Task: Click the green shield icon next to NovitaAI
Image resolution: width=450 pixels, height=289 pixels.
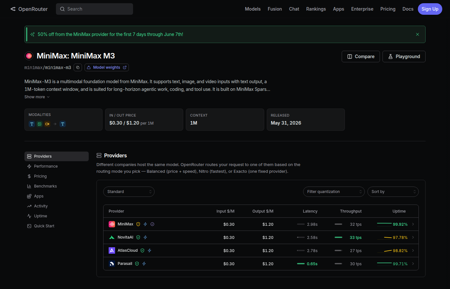Action: click(138, 237)
